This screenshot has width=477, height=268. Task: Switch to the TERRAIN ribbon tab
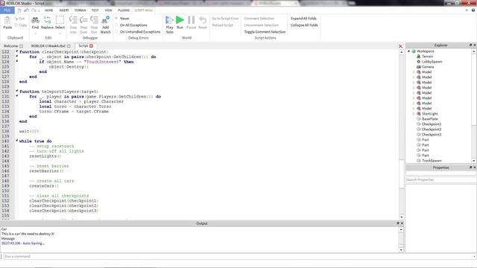pos(80,10)
